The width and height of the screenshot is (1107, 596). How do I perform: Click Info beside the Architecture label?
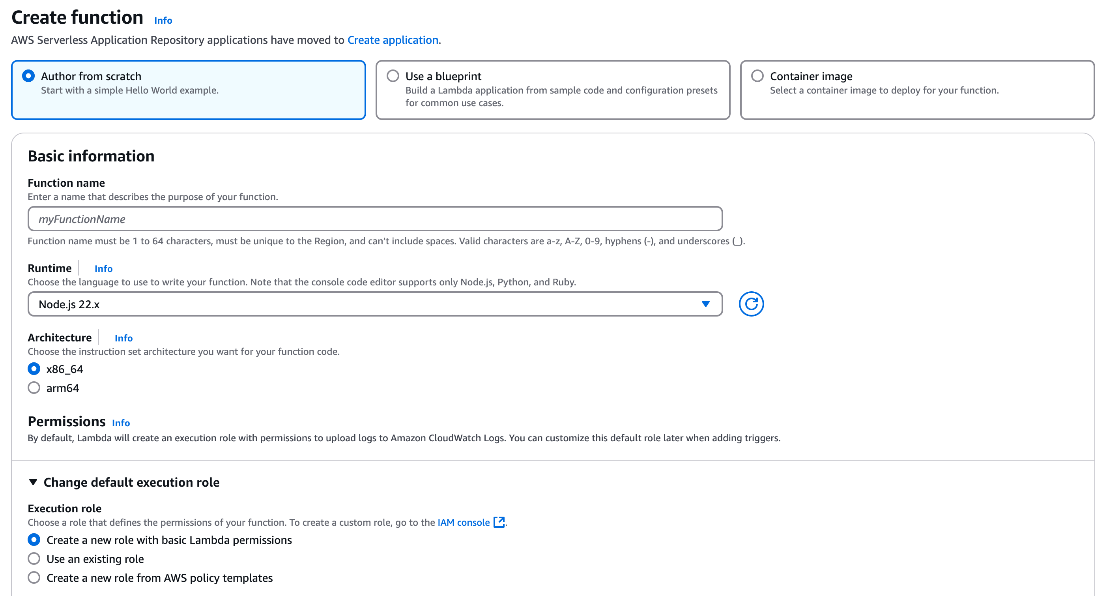[123, 338]
